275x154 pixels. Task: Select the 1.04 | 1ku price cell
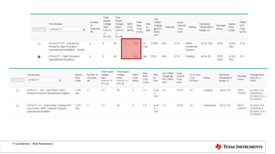pyautogui.click(x=78, y=92)
